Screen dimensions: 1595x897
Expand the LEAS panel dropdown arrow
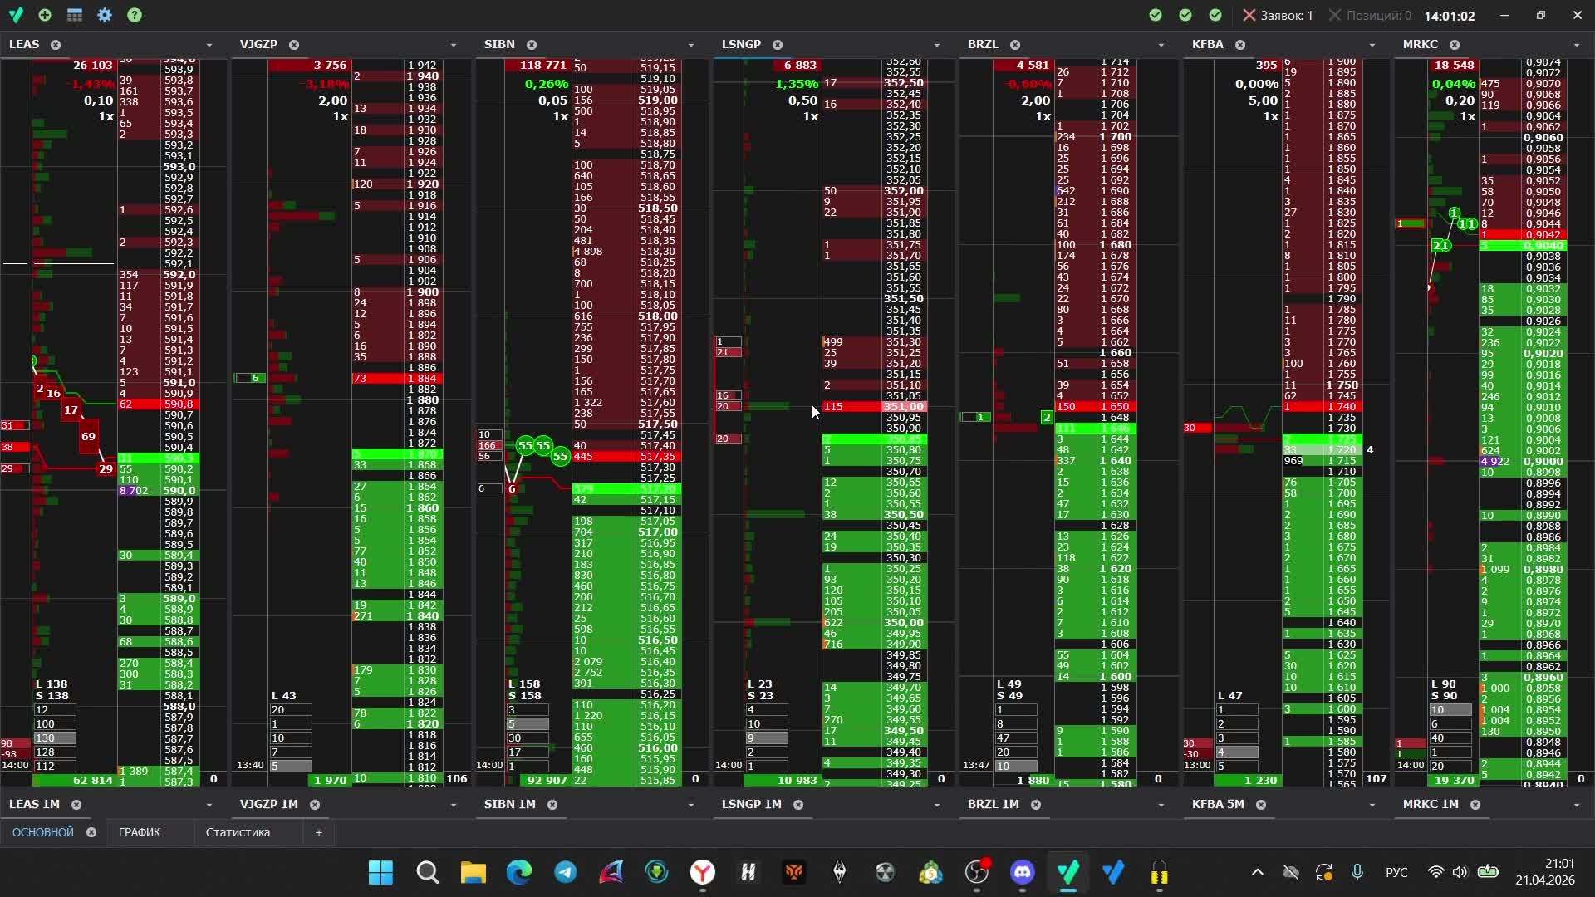(x=209, y=45)
